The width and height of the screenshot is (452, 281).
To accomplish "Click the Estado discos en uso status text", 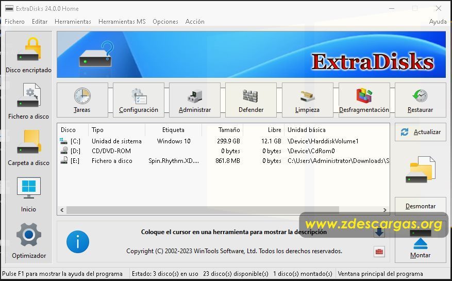I will [x=165, y=273].
